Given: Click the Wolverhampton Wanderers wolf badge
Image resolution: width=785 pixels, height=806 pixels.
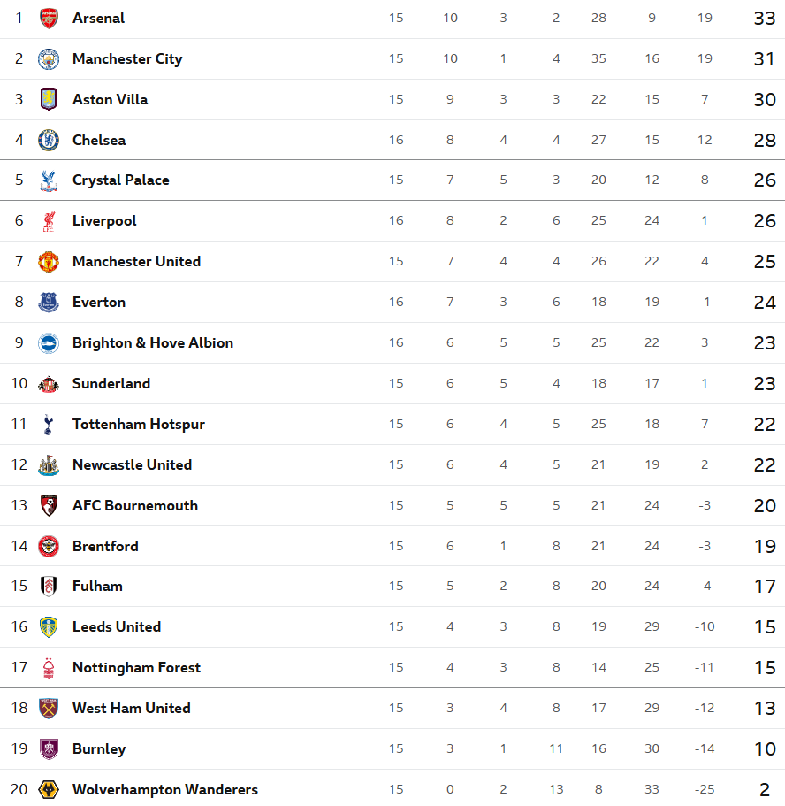Looking at the screenshot, I should (49, 790).
